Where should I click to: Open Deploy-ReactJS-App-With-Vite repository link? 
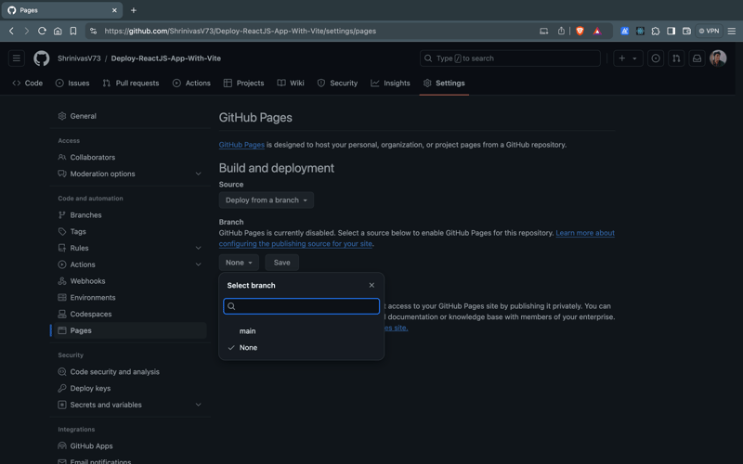pyautogui.click(x=166, y=58)
